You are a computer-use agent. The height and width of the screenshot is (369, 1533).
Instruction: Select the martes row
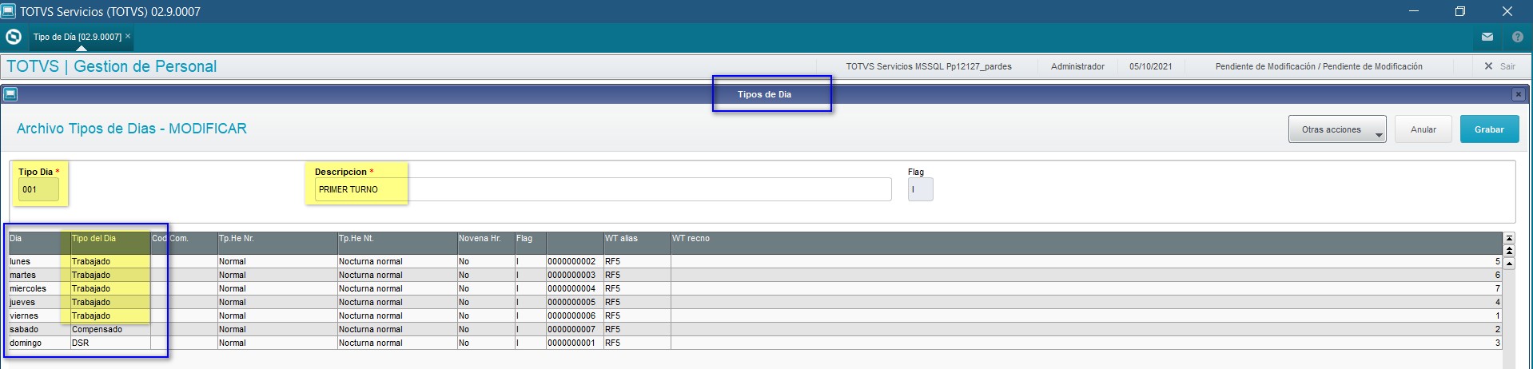(x=755, y=275)
